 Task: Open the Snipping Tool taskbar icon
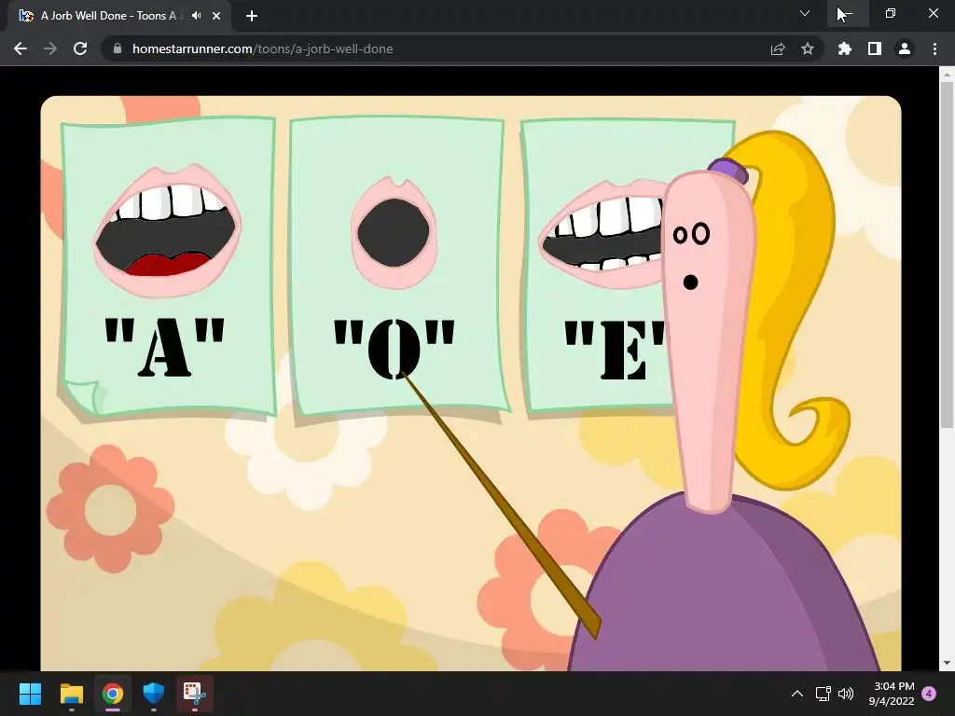pyautogui.click(x=195, y=694)
